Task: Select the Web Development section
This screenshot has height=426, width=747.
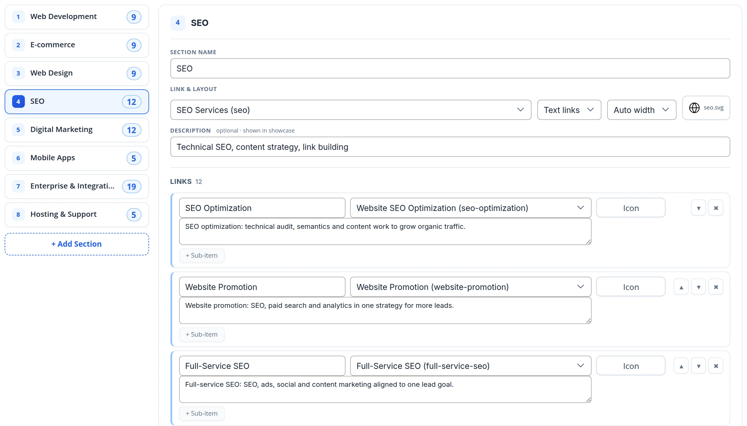Action: point(77,17)
